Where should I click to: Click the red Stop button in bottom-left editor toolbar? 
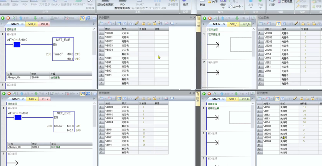(9, 94)
